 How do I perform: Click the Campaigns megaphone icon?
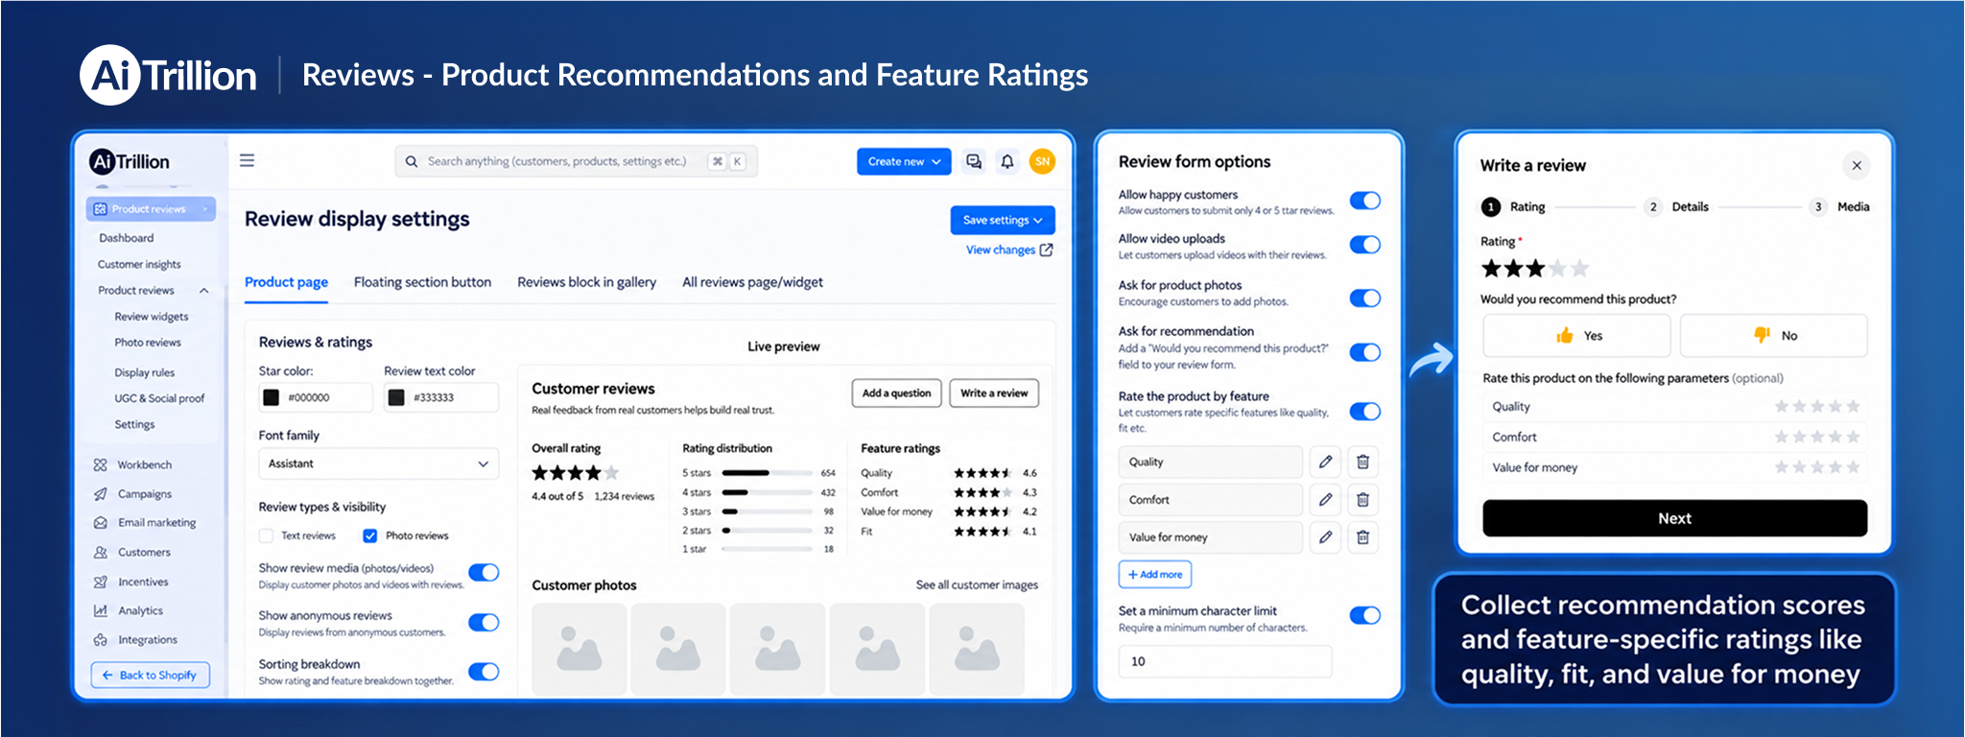pos(101,494)
